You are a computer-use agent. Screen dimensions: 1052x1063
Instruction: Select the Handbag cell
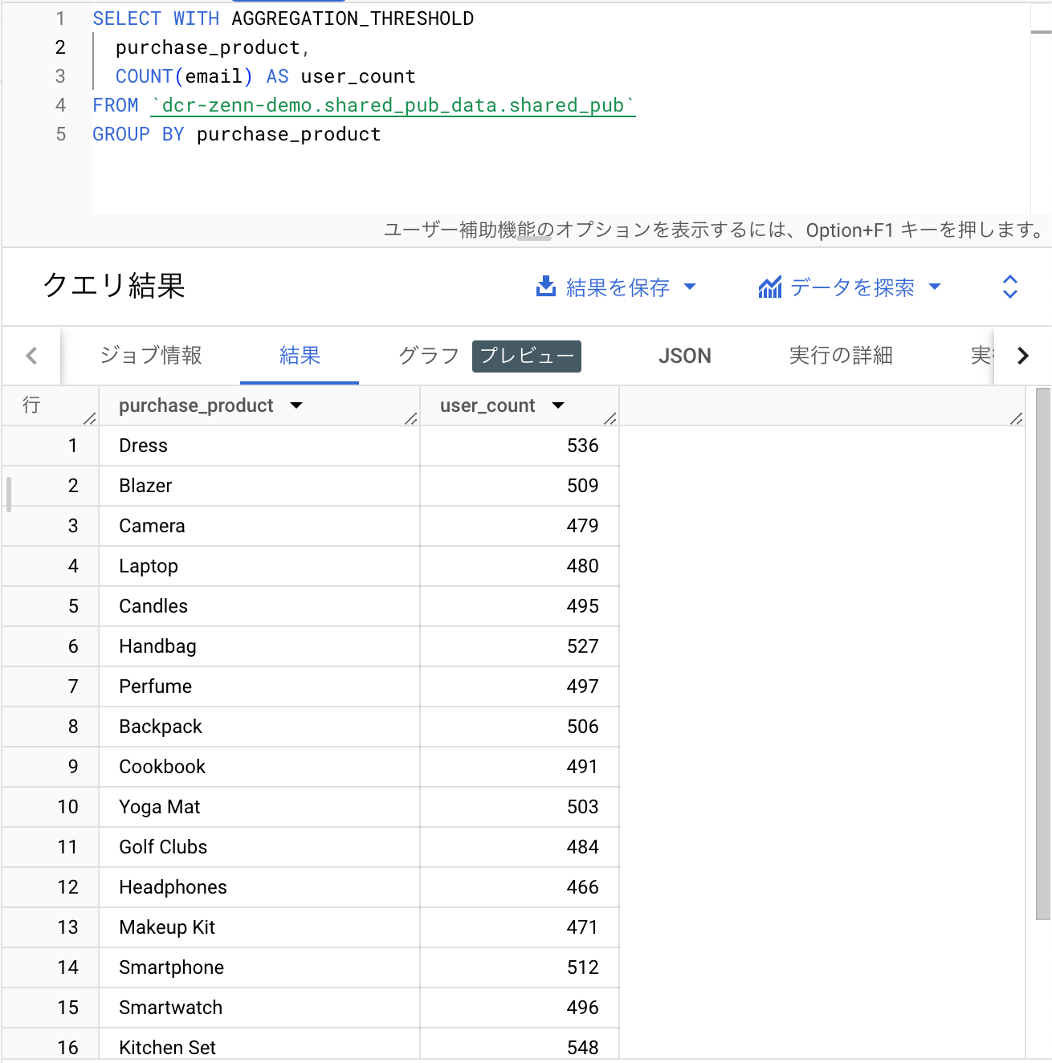(259, 646)
